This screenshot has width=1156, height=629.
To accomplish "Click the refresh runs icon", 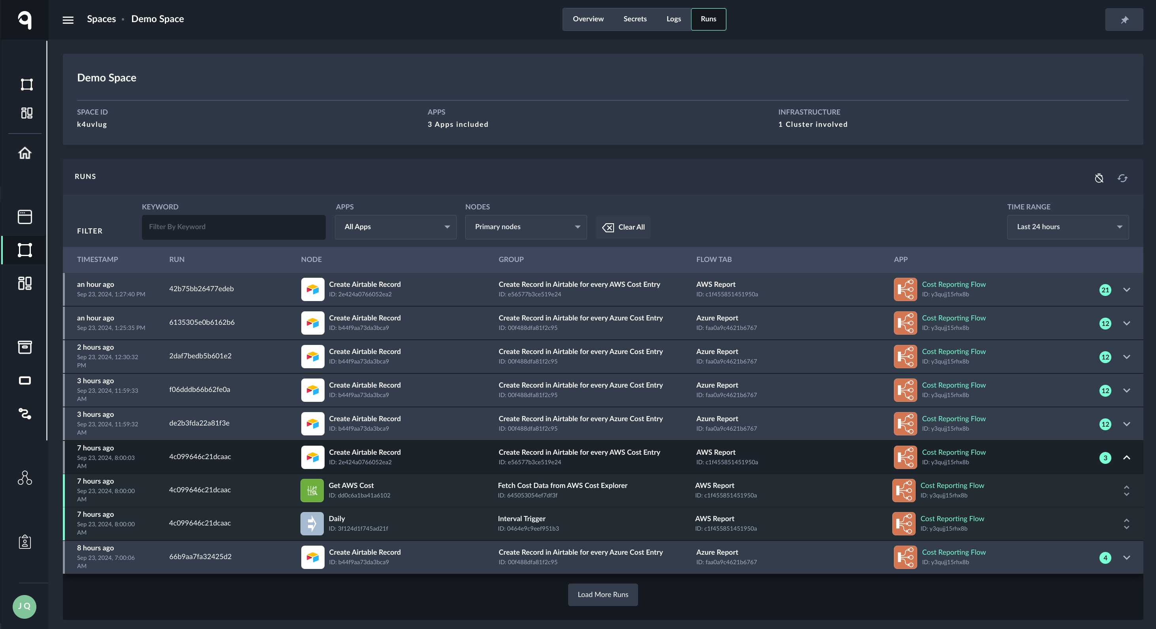I will (1122, 178).
